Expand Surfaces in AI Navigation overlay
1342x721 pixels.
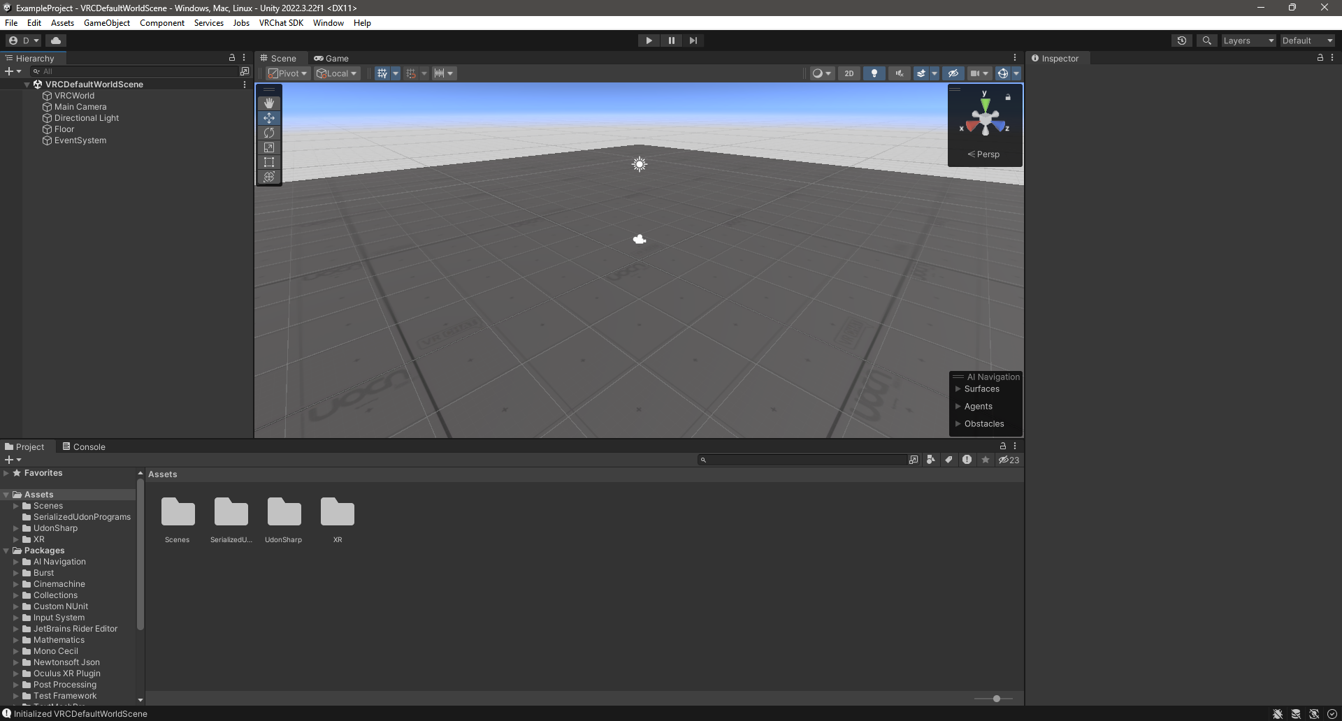click(x=958, y=389)
